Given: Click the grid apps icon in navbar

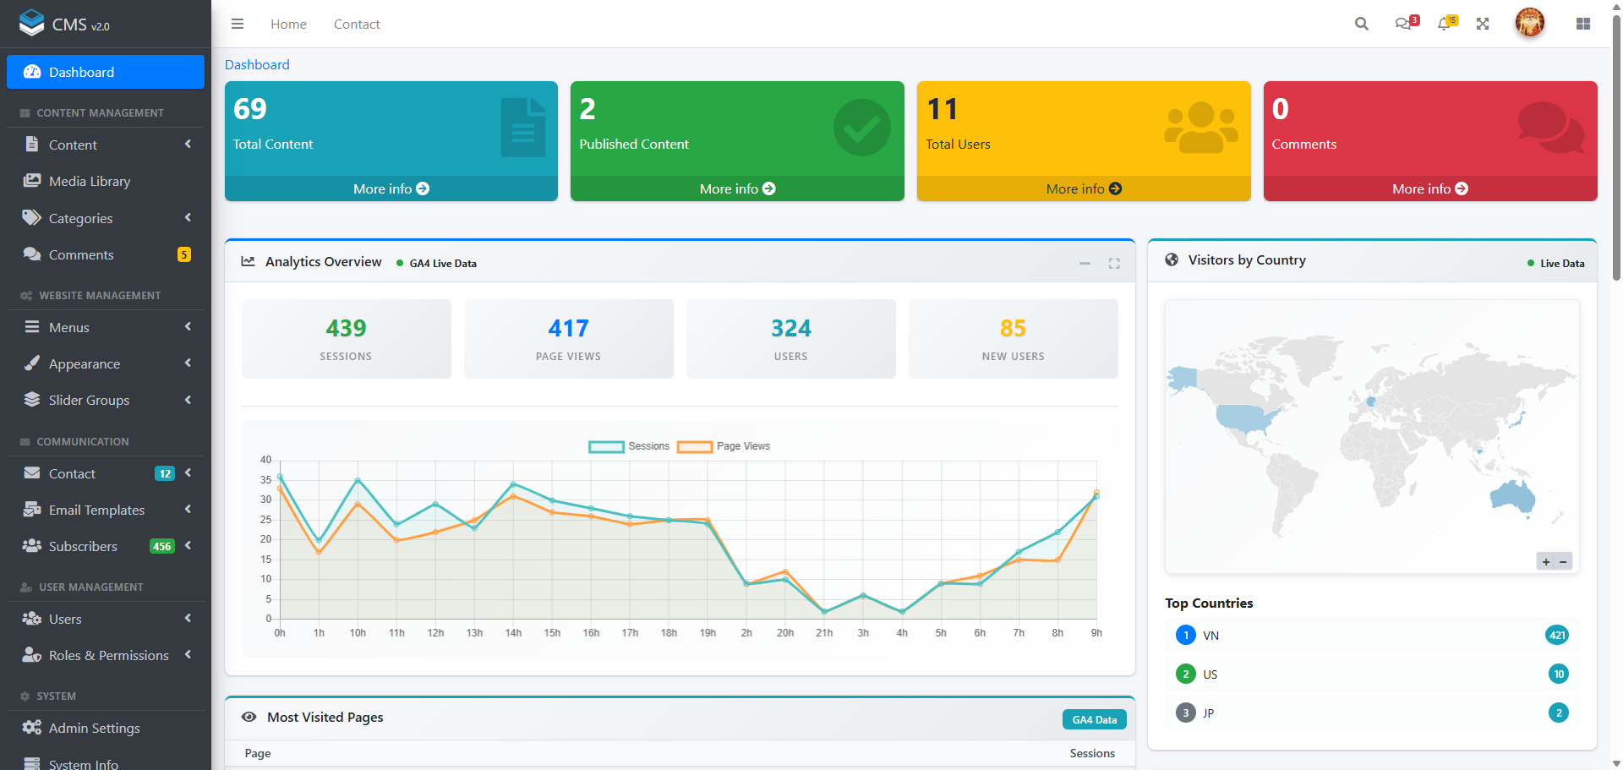Looking at the screenshot, I should click(x=1583, y=24).
